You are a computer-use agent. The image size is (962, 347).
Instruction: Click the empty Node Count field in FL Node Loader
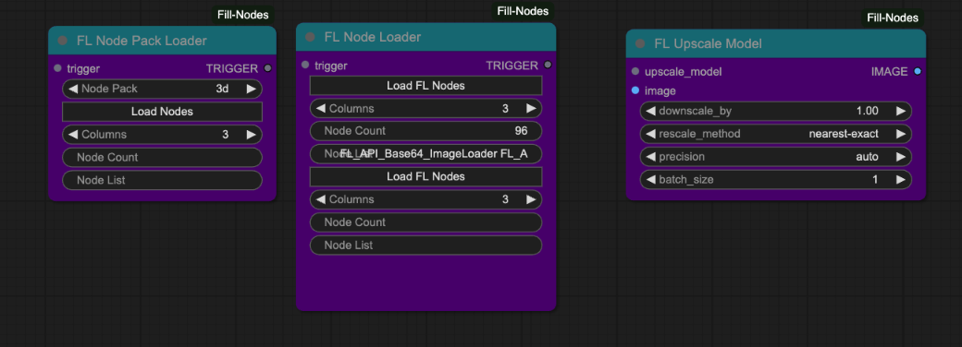click(x=425, y=222)
